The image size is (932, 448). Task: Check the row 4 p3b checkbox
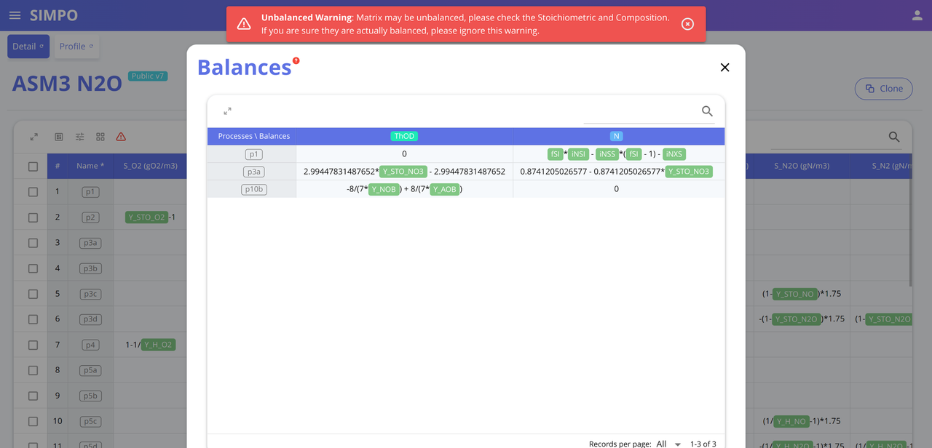coord(33,268)
